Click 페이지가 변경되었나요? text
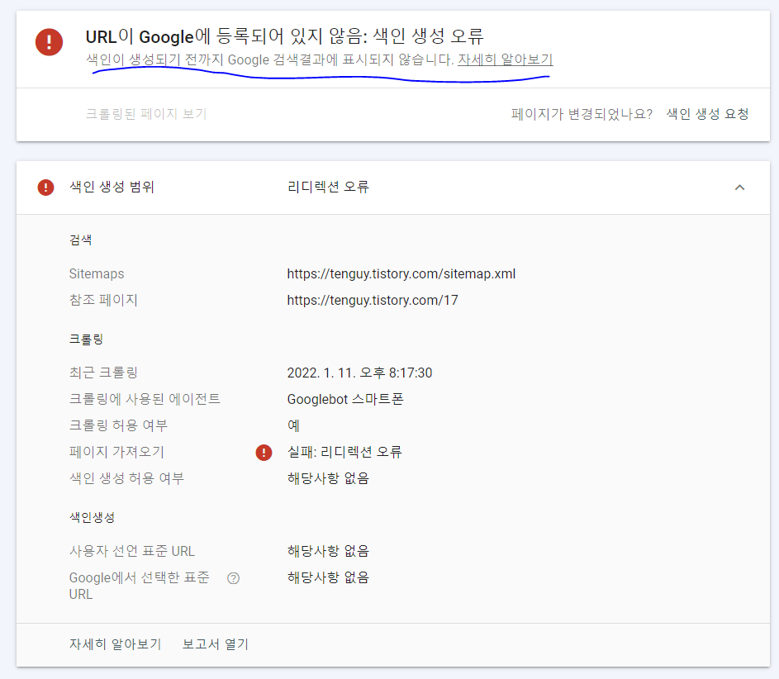The image size is (779, 679). coord(582,114)
